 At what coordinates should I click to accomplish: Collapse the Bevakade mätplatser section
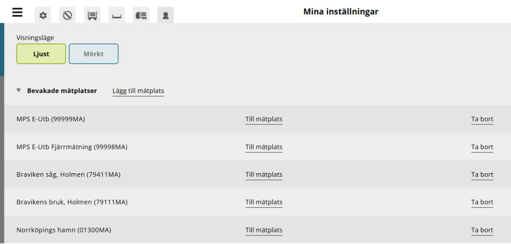(19, 91)
